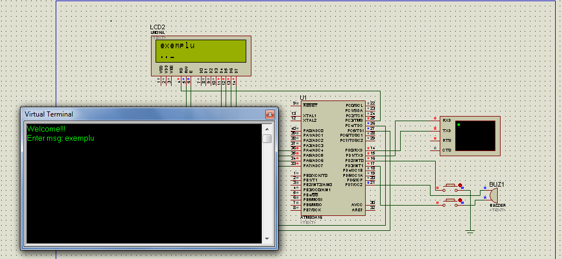Click the Virtual Terminal title bar
This screenshot has height=259, width=562.
tap(144, 114)
